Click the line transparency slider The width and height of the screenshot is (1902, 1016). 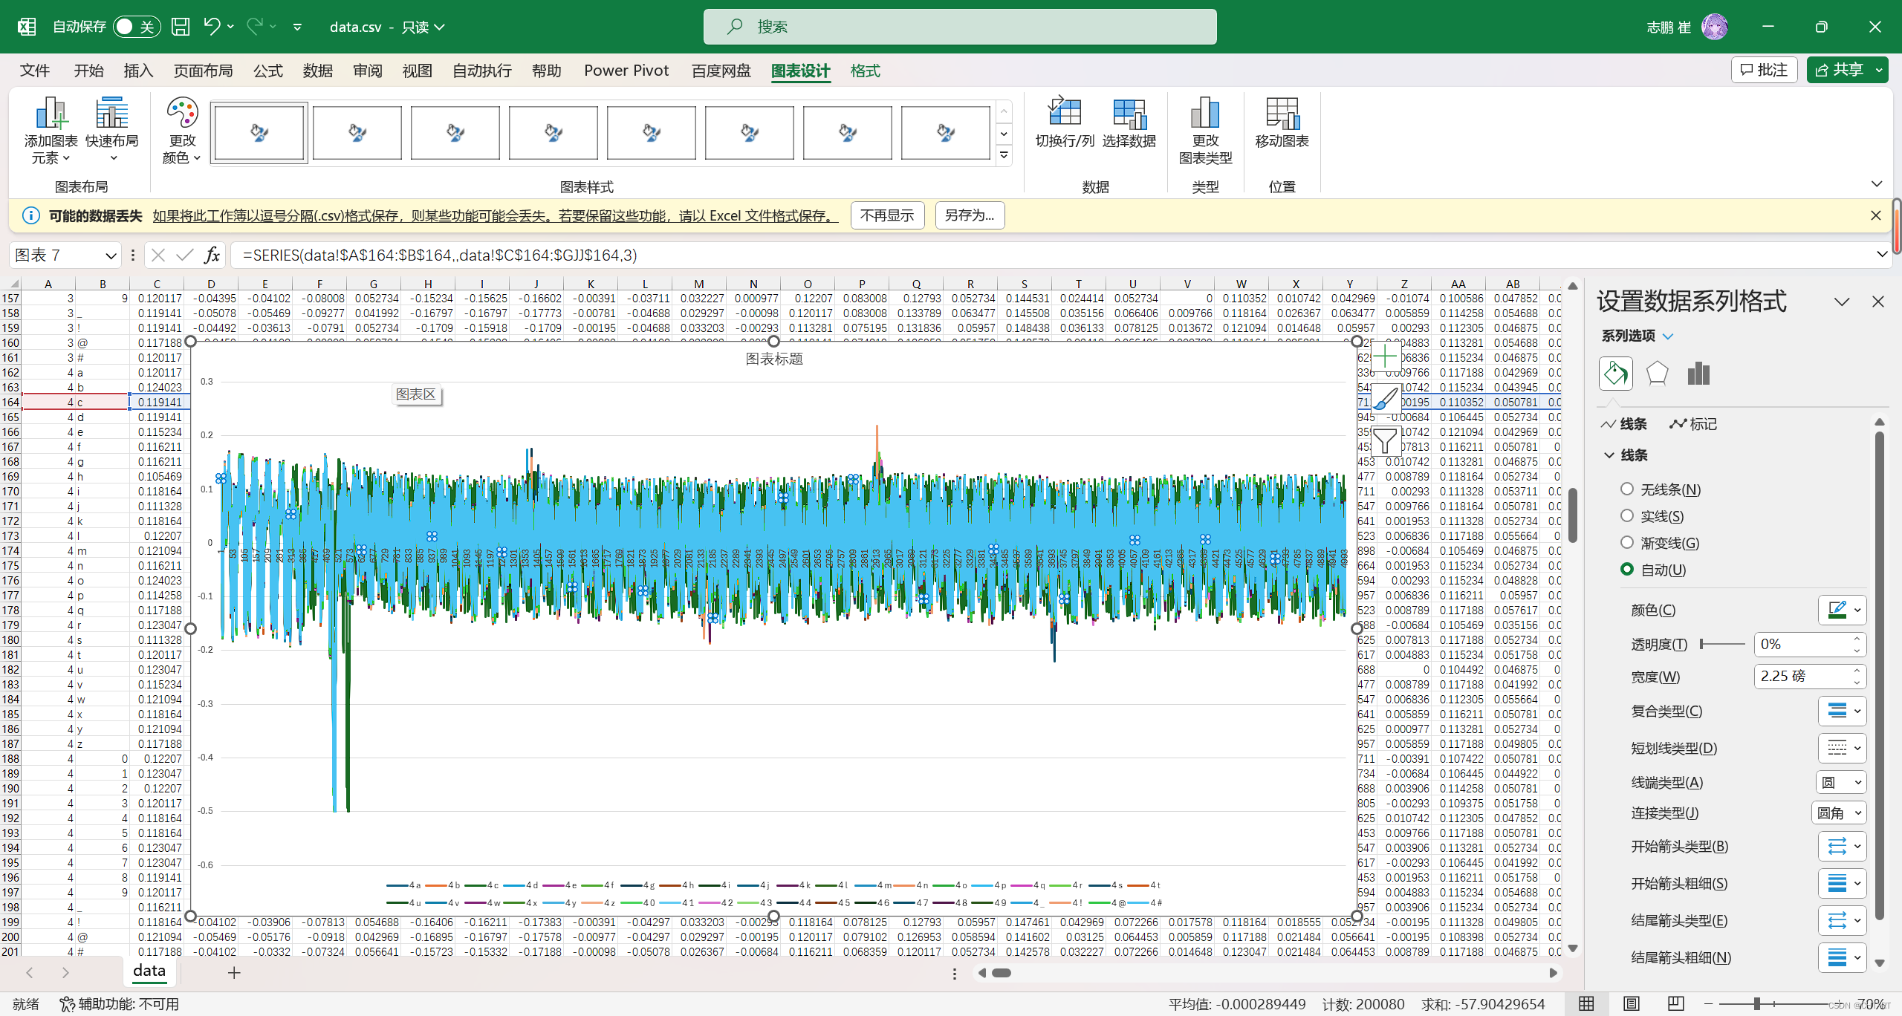pyautogui.click(x=1722, y=644)
